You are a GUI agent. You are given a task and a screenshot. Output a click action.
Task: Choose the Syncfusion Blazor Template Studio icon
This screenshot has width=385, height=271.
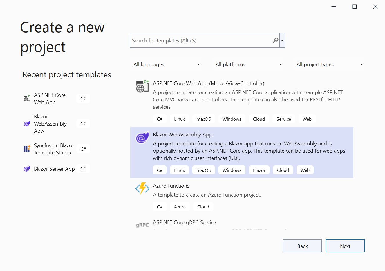tap(27, 149)
